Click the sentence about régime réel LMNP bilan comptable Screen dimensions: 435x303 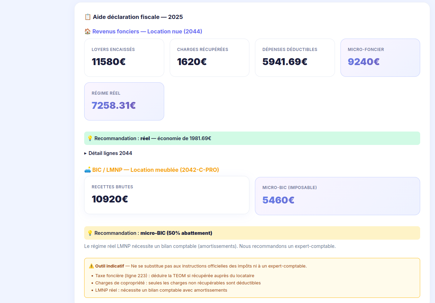[x=210, y=247]
